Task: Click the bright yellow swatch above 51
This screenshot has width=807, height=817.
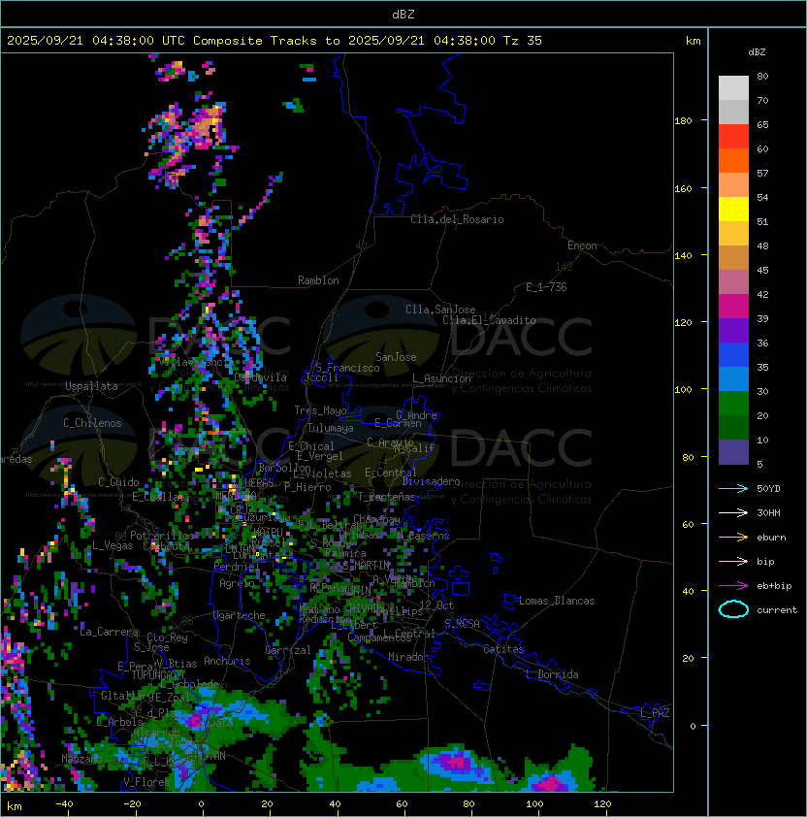Action: (733, 209)
